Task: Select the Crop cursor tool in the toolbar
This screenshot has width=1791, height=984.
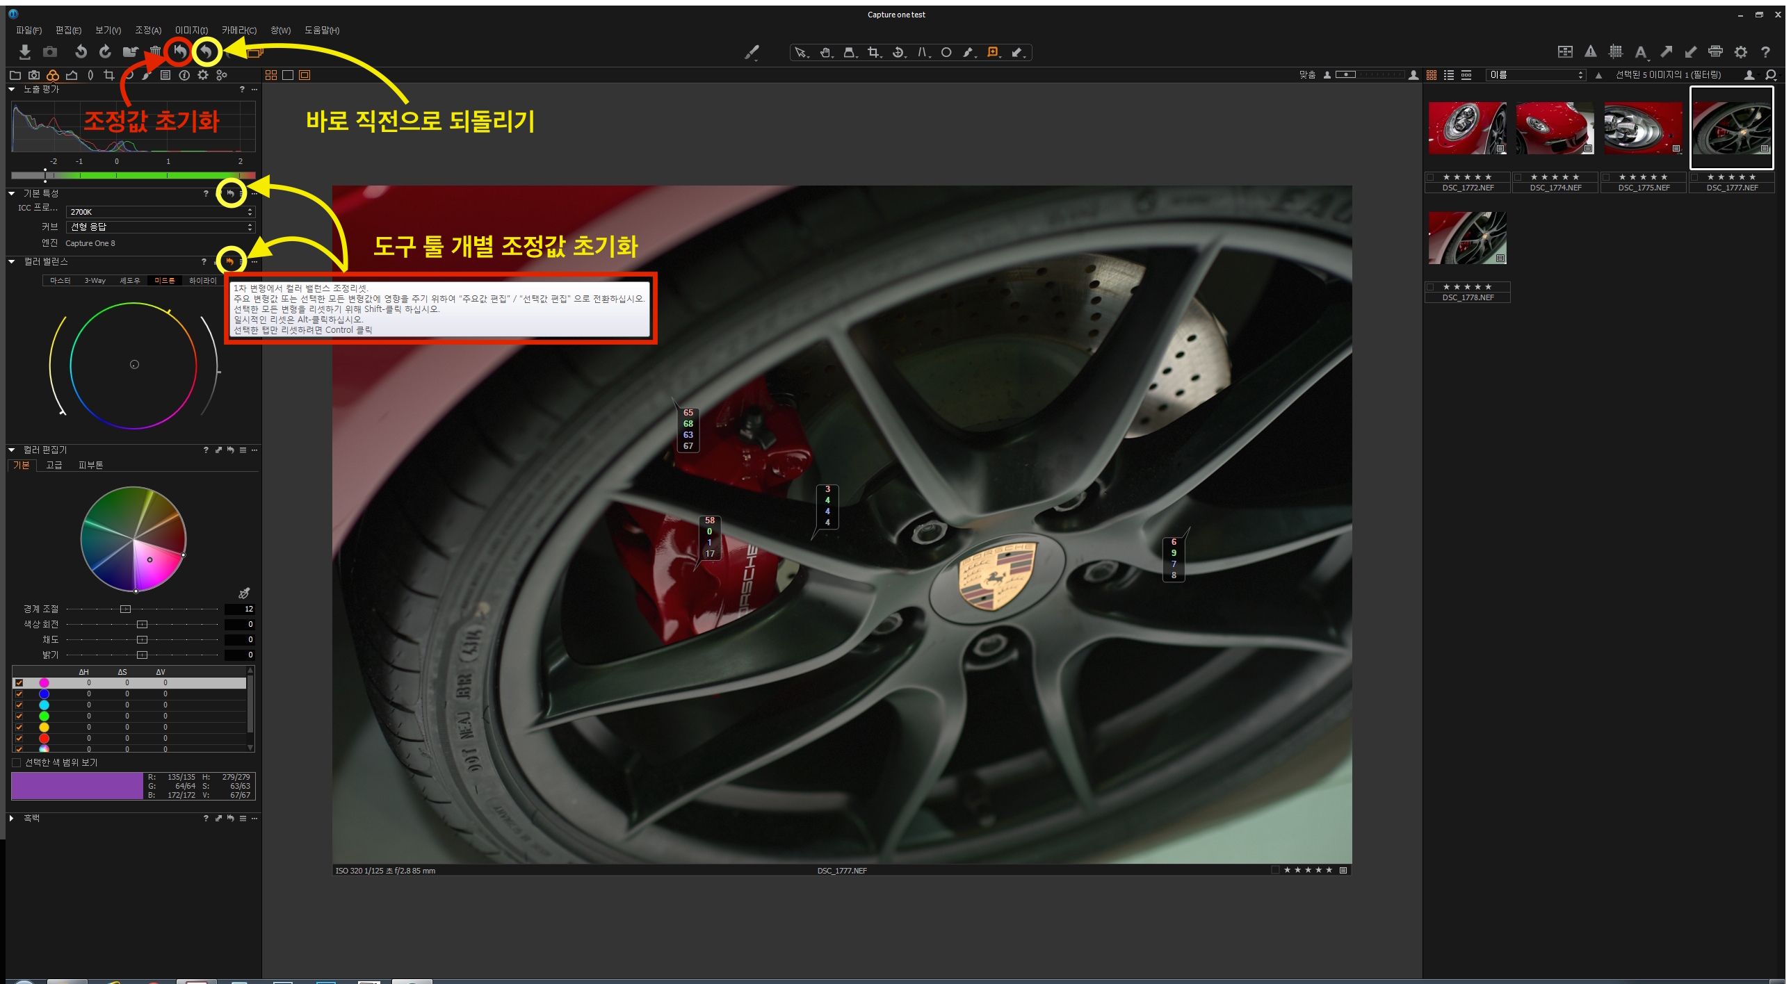Action: tap(873, 52)
